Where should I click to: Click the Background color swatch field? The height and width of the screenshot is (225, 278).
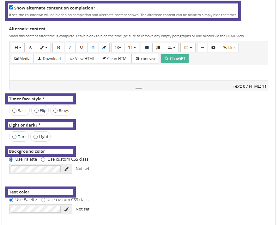coord(36,169)
